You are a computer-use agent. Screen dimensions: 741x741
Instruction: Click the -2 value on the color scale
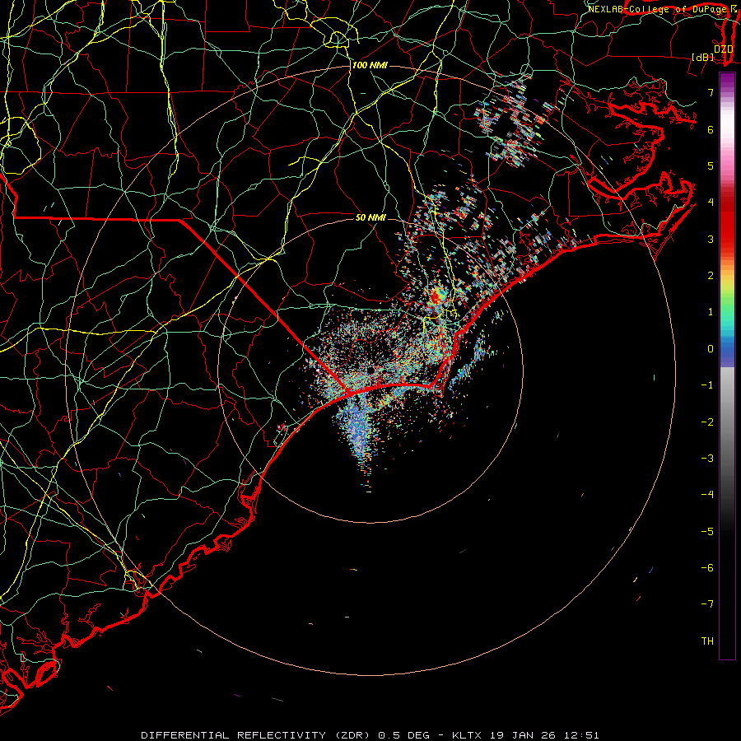pos(707,422)
